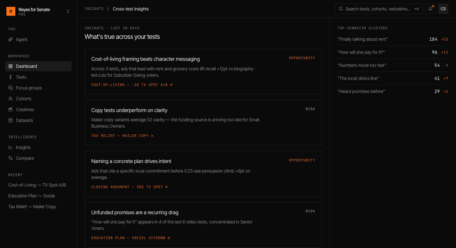
Task: Click the Agent sparkle icon
Action: point(11,39)
